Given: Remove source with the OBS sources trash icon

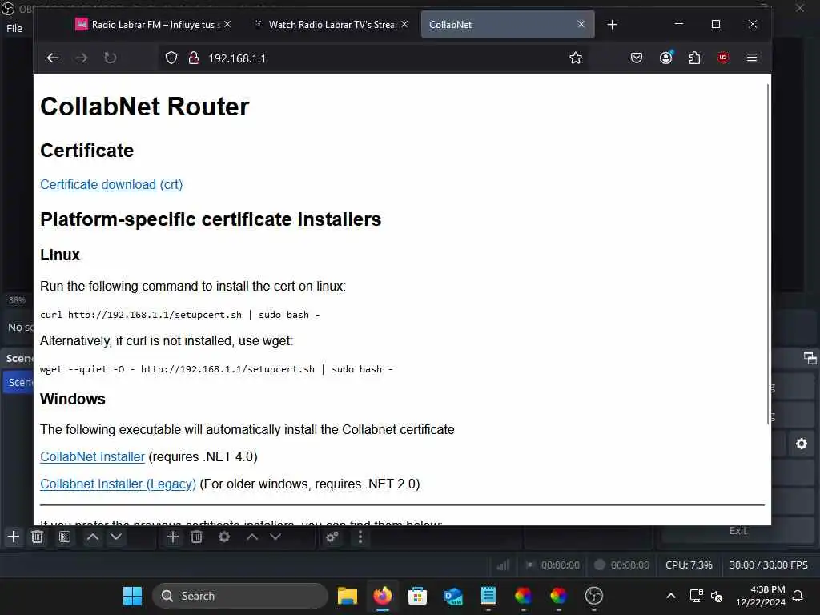Looking at the screenshot, I should click(197, 537).
